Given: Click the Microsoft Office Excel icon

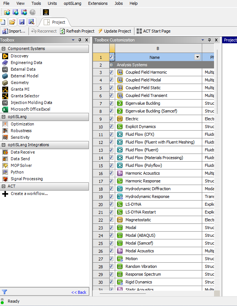Looking at the screenshot, I should 5,109.
